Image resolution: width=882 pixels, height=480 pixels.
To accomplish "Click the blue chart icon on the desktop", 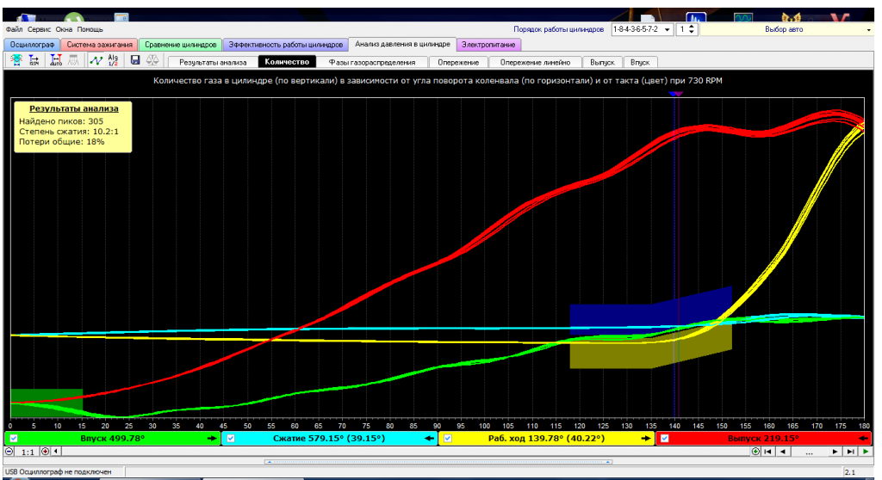I will (696, 19).
